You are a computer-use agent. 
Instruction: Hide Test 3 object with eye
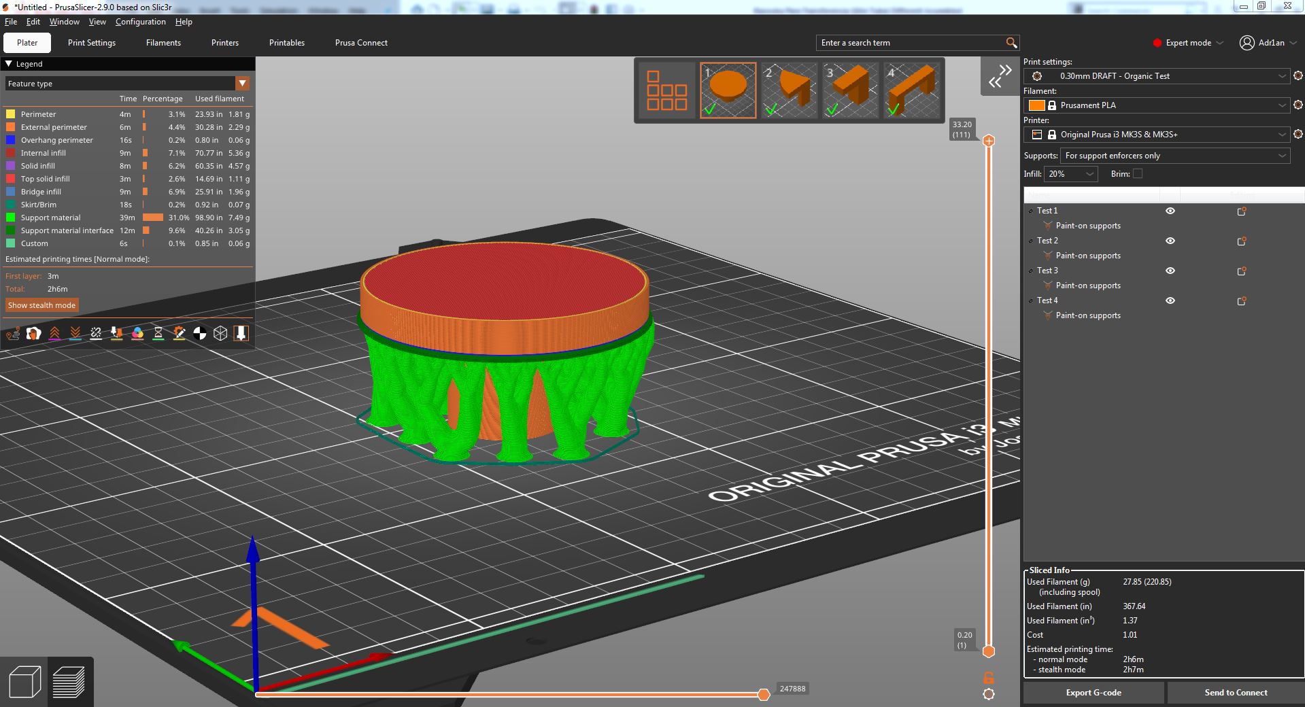coord(1170,271)
